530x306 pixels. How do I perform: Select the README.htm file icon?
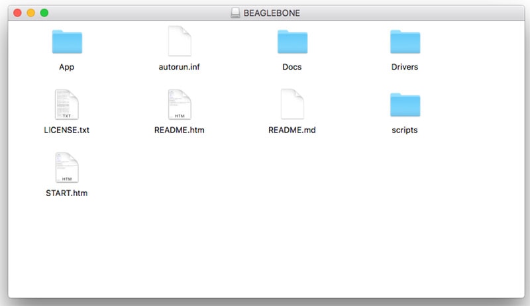click(x=179, y=105)
